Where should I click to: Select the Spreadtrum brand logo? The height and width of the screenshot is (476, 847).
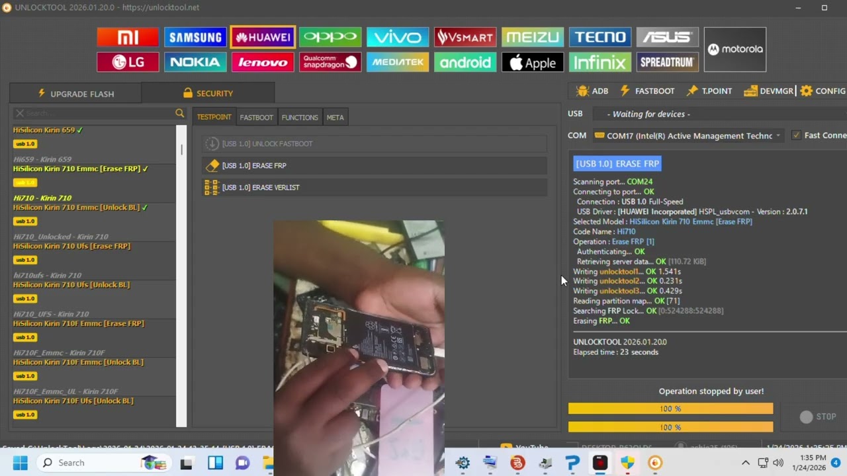point(668,62)
